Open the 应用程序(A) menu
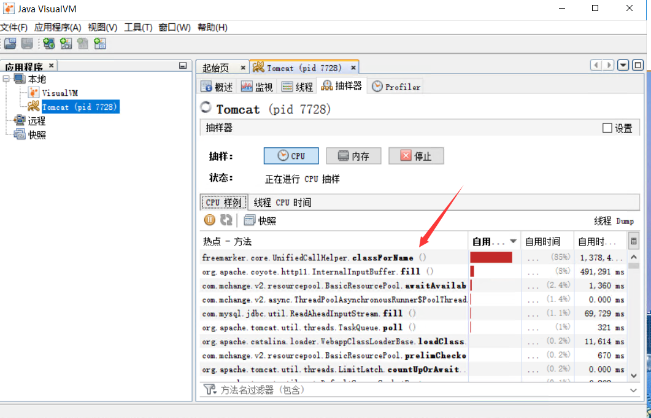 pos(58,28)
